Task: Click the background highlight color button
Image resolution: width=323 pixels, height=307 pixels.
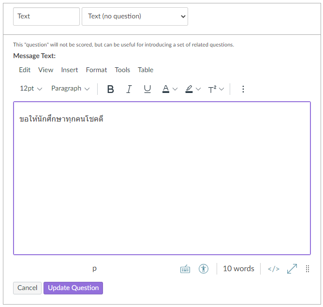Action: click(x=189, y=89)
